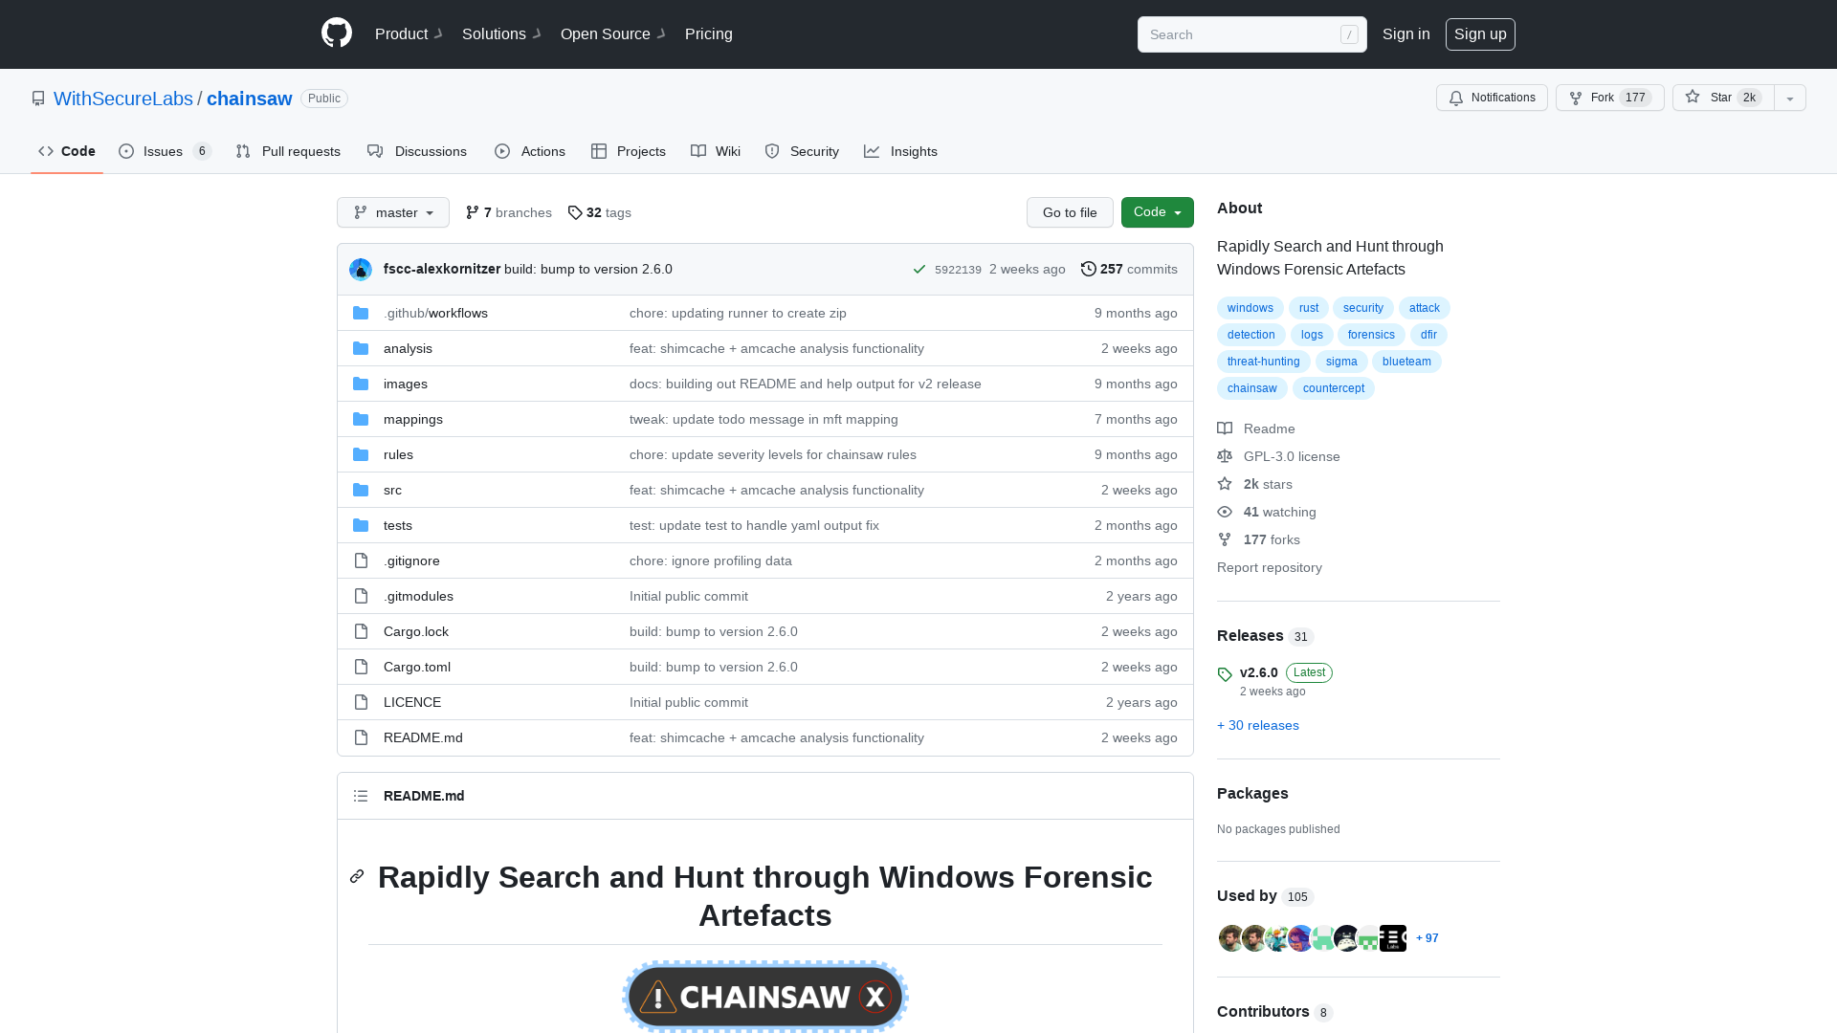Viewport: 1837px width, 1033px height.
Task: Select the threat-hunting topic tag
Action: tap(1263, 362)
